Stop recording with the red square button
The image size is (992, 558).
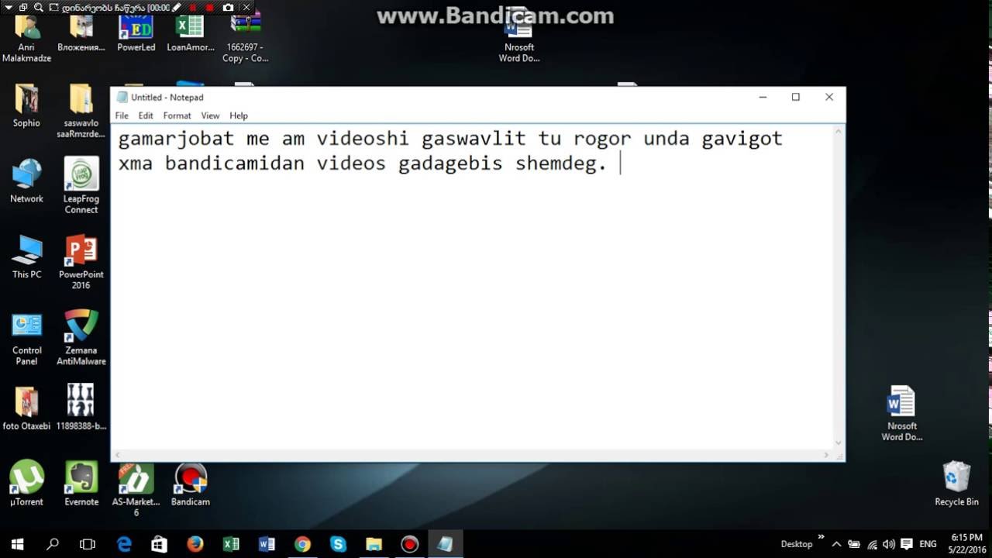click(x=193, y=7)
